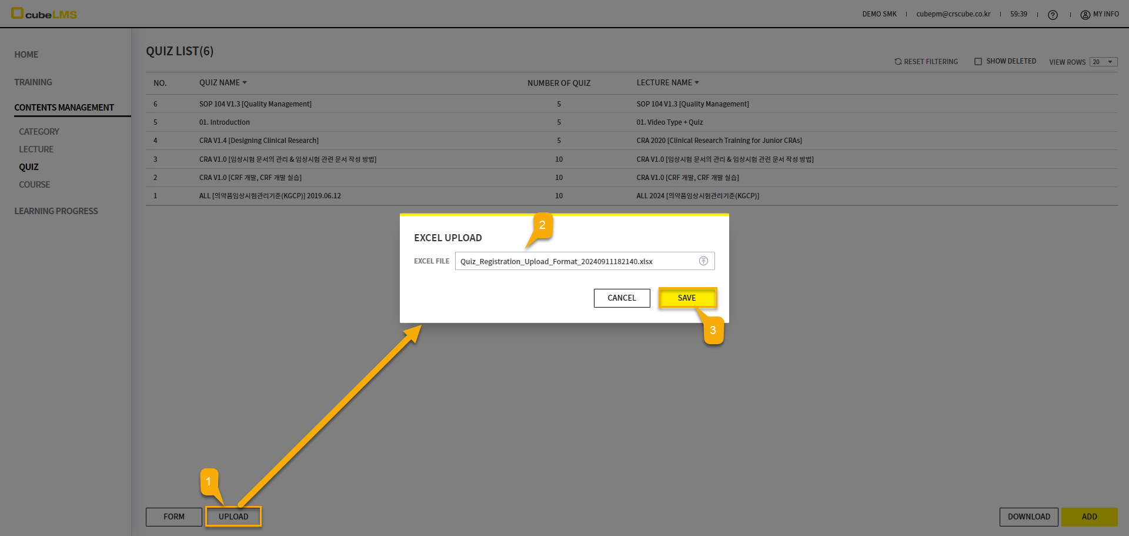The height and width of the screenshot is (536, 1129).
Task: Click the cubeLMS logo icon
Action: point(18,13)
